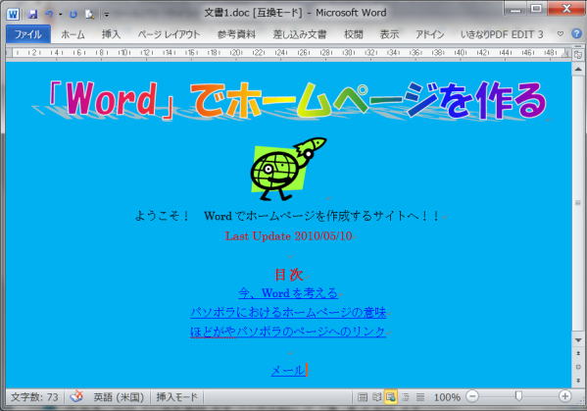Click the ようこそ welcome text line
This screenshot has width=587, height=411.
[x=287, y=216]
